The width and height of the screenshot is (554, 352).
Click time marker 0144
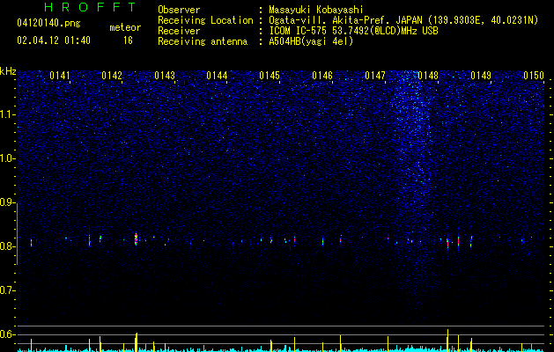pos(217,76)
